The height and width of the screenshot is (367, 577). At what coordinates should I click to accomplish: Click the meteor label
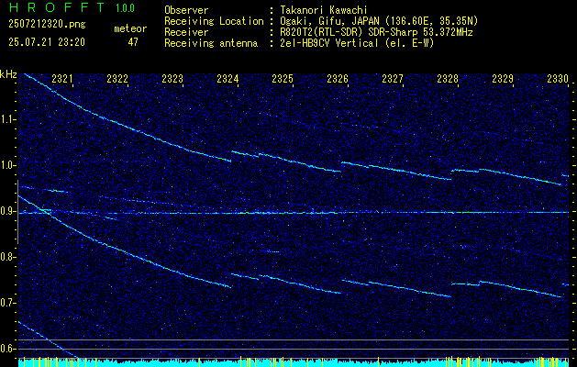[130, 28]
